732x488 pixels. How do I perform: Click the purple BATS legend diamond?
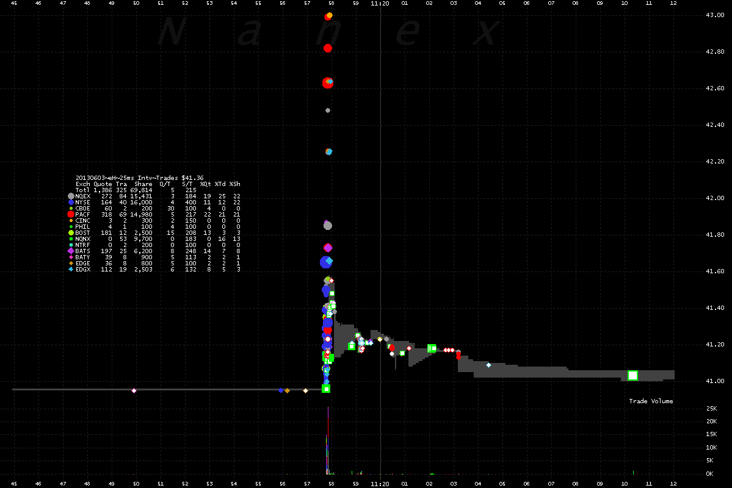tap(71, 251)
